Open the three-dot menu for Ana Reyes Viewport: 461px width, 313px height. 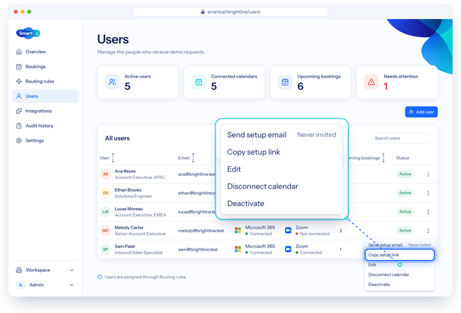(428, 174)
